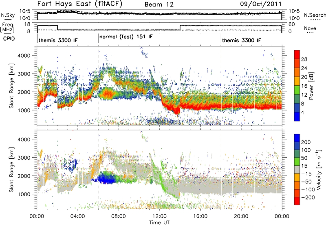Click the 'Slant Range [km]' label of the power panel
Screen dimensions: 326x225
pos(11,86)
